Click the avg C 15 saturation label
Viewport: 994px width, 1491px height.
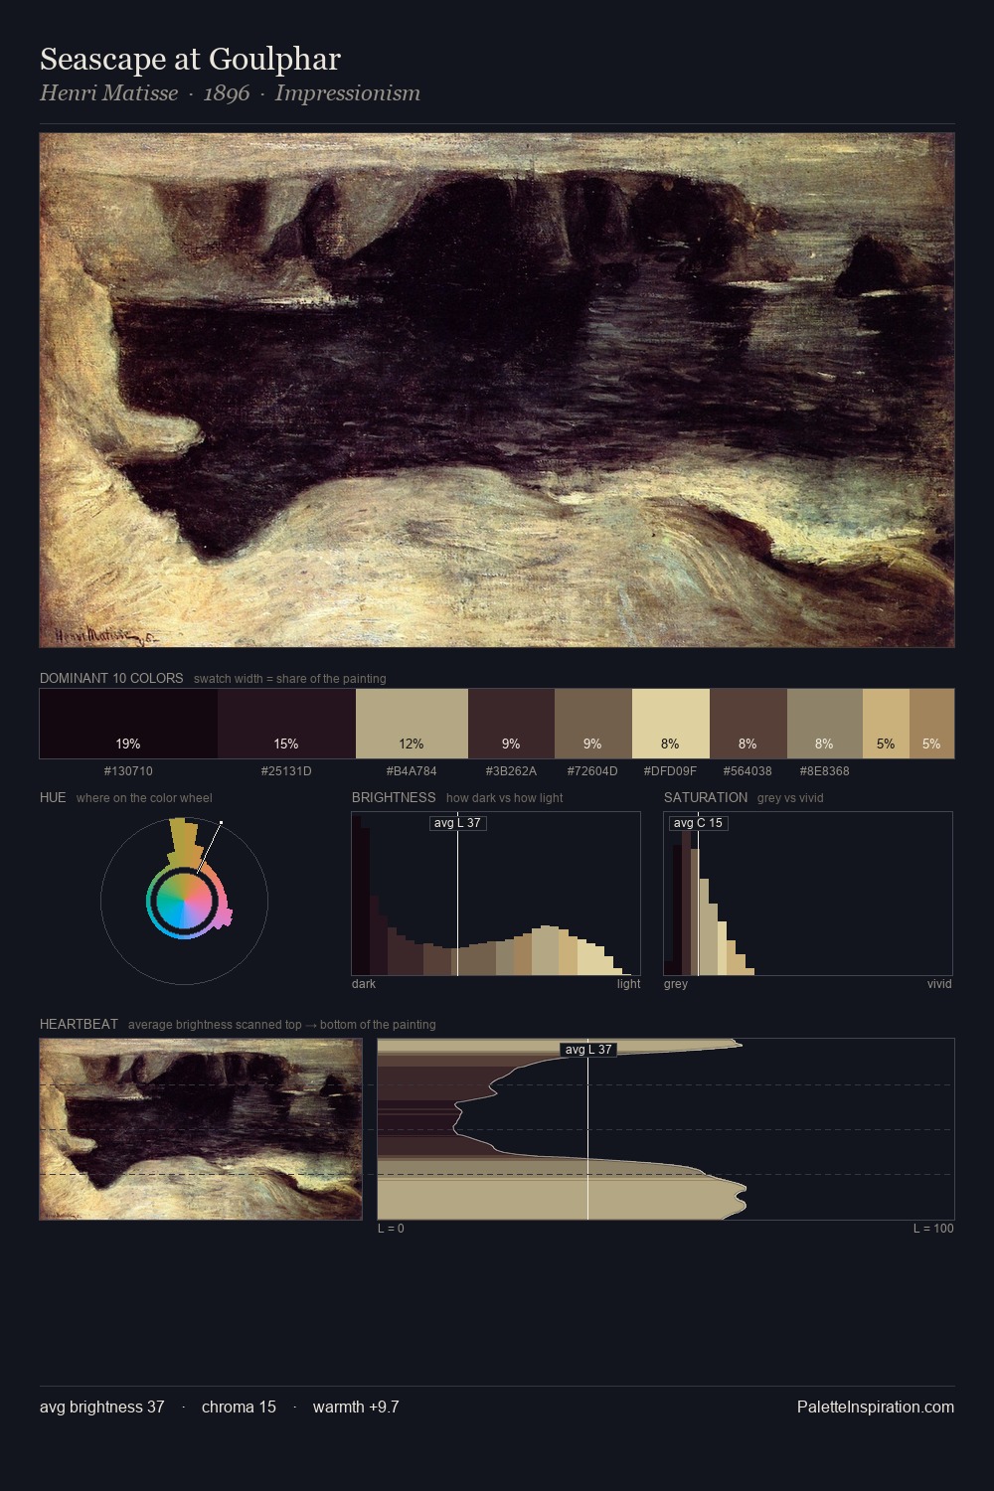[x=698, y=823]
